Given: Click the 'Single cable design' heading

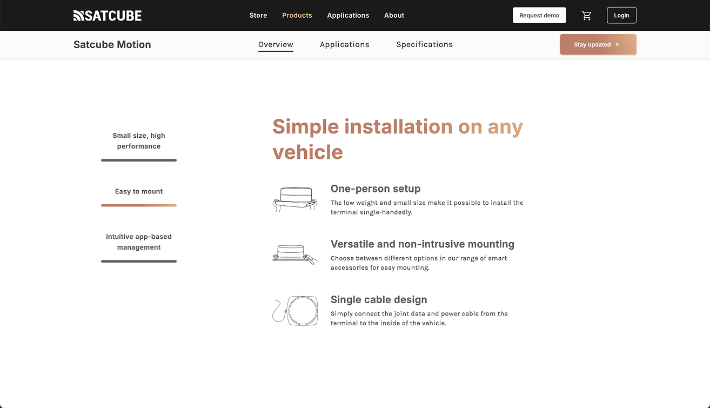Looking at the screenshot, I should [x=379, y=300].
